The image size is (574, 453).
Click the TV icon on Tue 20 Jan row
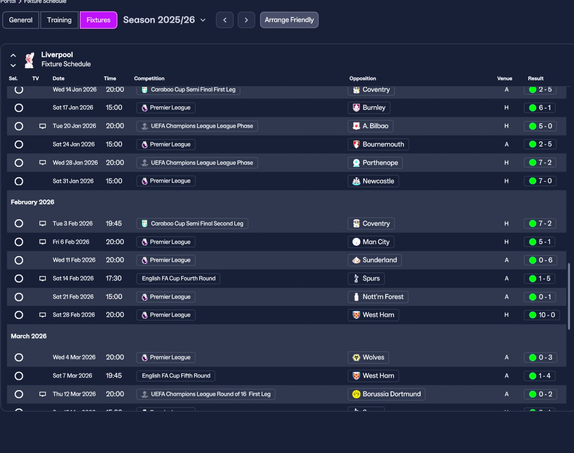pos(43,126)
